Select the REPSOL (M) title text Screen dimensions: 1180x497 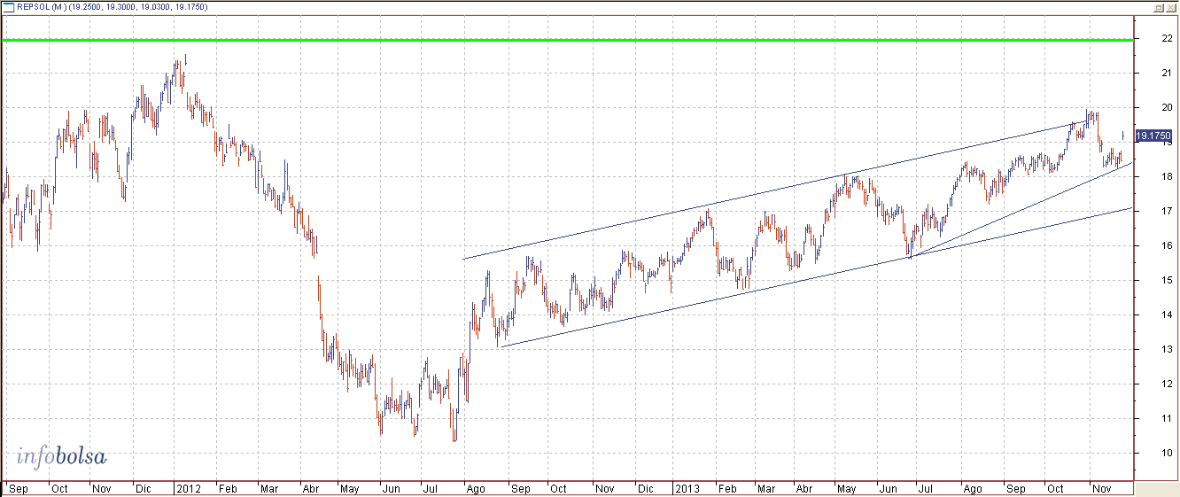point(41,7)
